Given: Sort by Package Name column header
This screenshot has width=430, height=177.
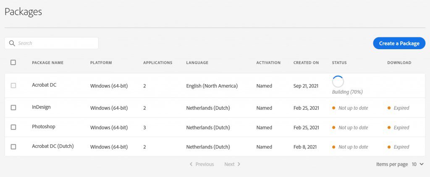Looking at the screenshot, I should click(x=47, y=63).
